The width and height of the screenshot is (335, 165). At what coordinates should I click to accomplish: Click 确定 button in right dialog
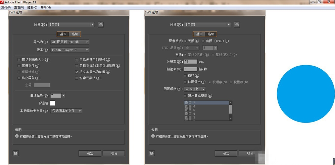pos(226,153)
